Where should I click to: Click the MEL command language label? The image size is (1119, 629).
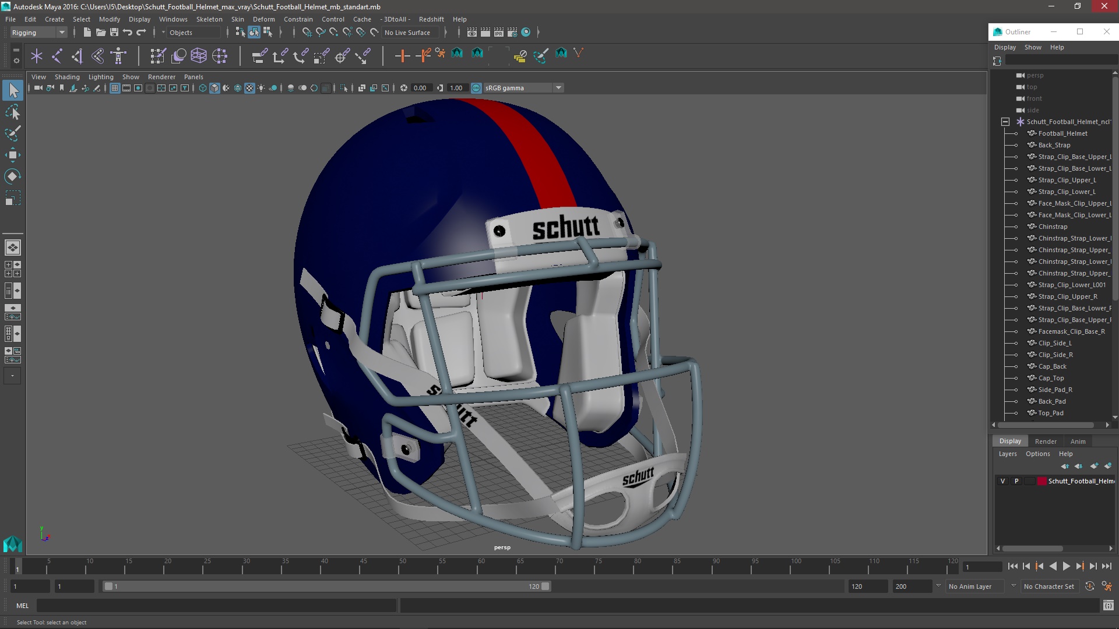22,606
